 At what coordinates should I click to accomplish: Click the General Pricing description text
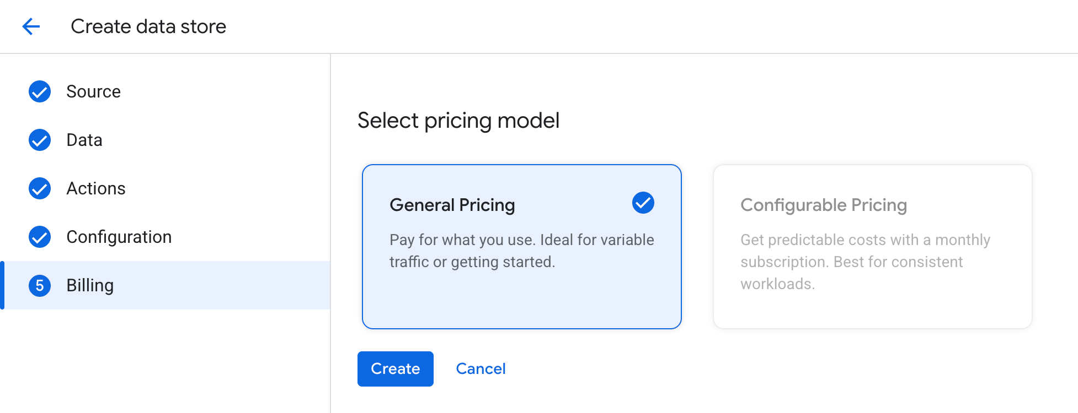(x=521, y=251)
